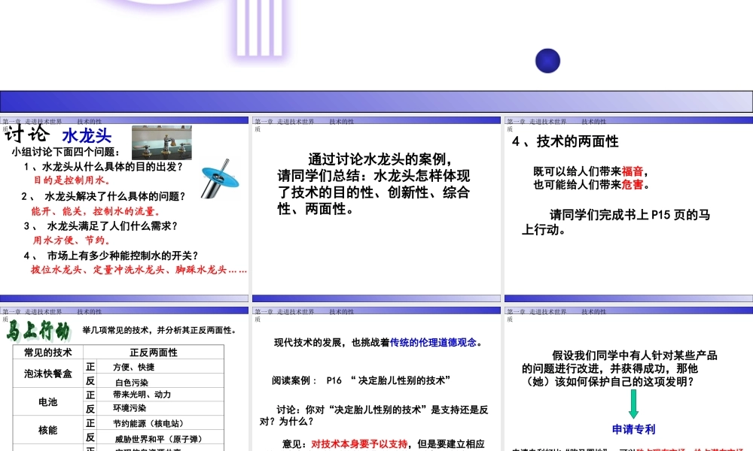Screen dimensions: 753x451
Task: Click the red word 危害
Action: pos(633,185)
